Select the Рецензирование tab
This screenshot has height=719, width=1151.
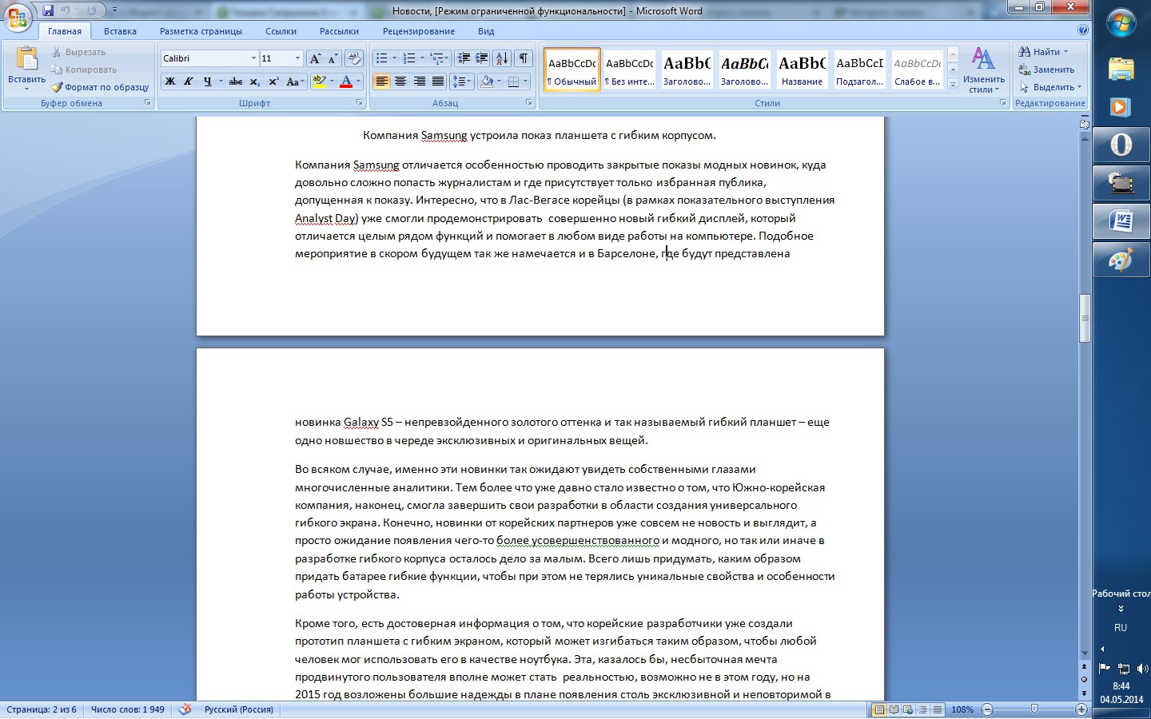[x=418, y=31]
